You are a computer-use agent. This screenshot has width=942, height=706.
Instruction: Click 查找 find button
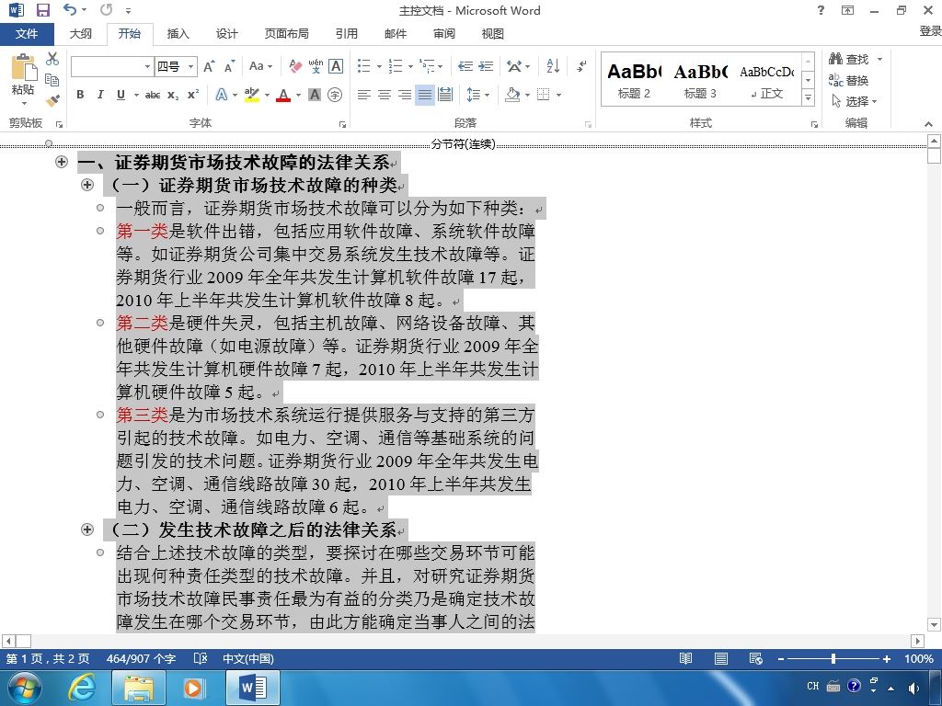tap(849, 59)
